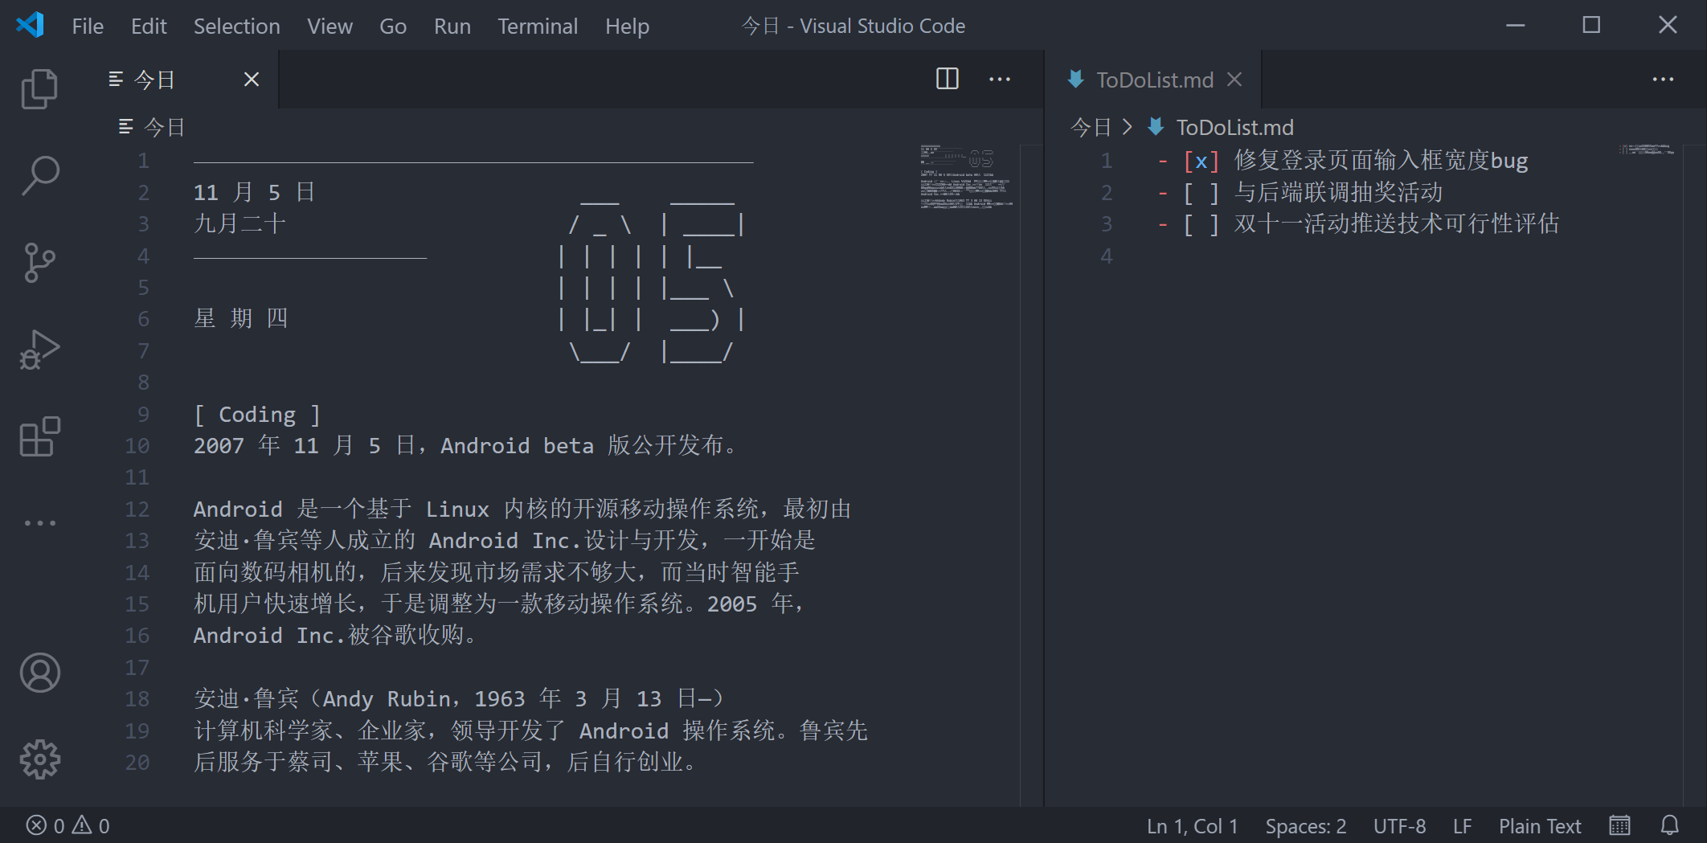The width and height of the screenshot is (1707, 843).
Task: Close the 今日 editor tab
Action: (x=252, y=79)
